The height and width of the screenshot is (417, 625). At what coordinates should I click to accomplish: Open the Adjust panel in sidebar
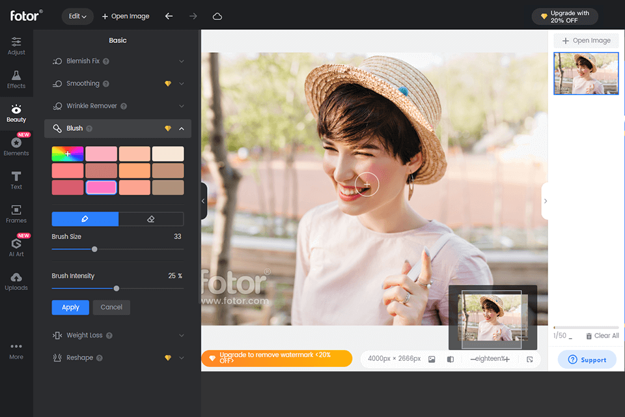tap(16, 46)
